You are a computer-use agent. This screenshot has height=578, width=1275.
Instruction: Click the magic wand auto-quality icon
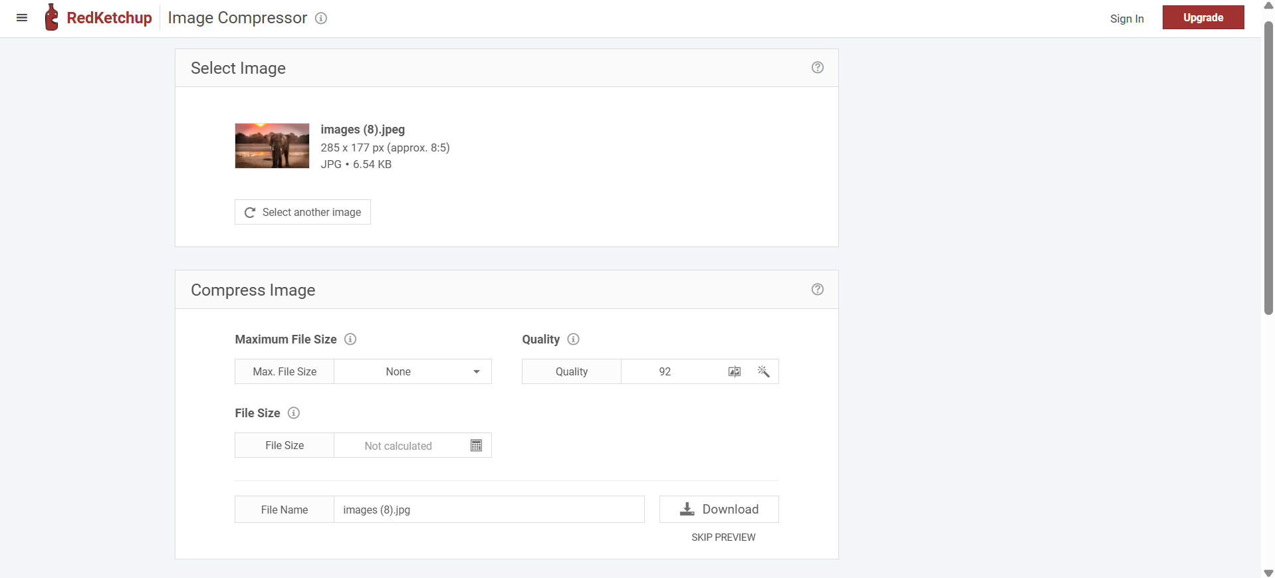pyautogui.click(x=763, y=372)
